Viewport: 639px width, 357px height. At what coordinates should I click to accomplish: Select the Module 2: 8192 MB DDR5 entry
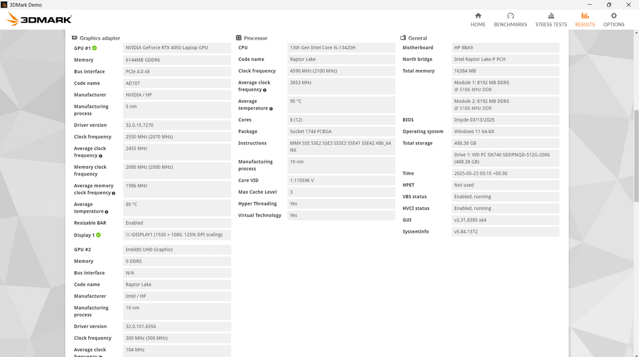coord(505,104)
